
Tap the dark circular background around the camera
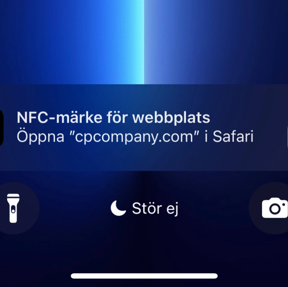(x=269, y=208)
